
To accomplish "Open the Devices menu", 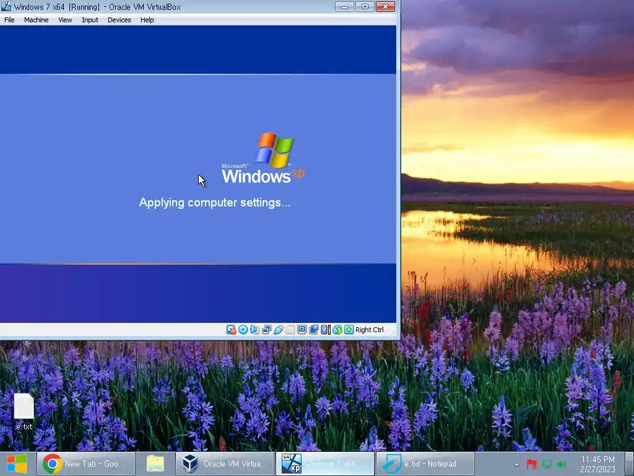I will (119, 20).
